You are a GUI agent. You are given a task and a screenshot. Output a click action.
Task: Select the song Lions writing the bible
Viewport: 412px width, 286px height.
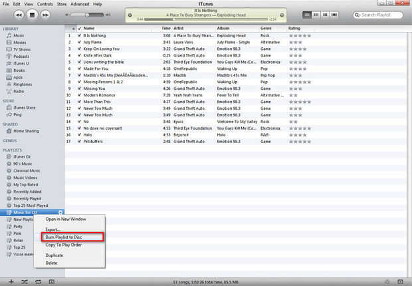104,62
